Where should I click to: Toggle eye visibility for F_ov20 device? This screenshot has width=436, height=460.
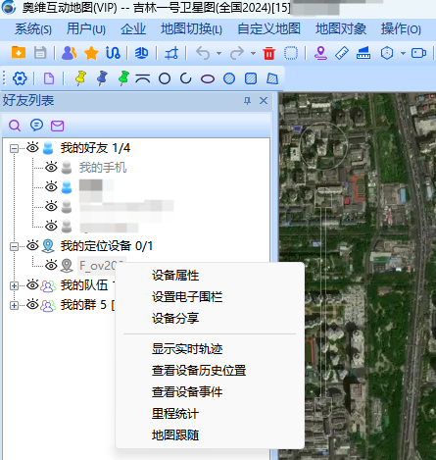51,265
